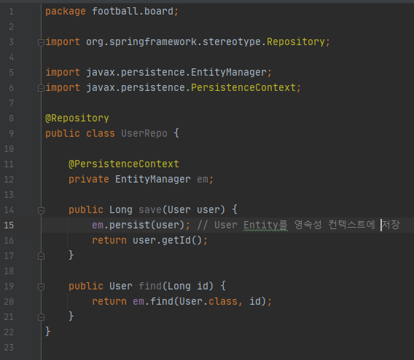Screen dimensions: 414x360
Task: Click the fold end marker on line 21
Action: click(41, 317)
